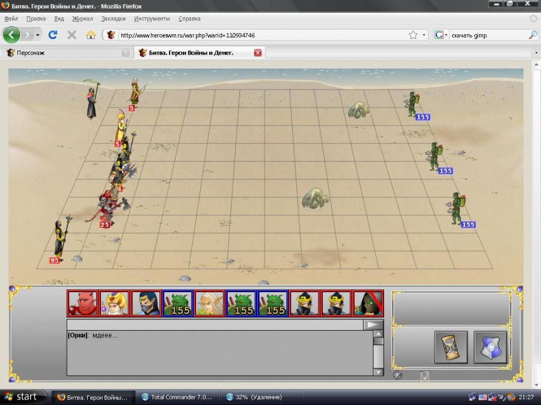Open the Вид menu
The image size is (541, 405).
click(59, 19)
